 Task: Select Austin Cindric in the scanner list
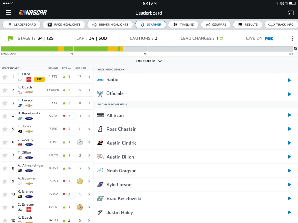[121, 143]
